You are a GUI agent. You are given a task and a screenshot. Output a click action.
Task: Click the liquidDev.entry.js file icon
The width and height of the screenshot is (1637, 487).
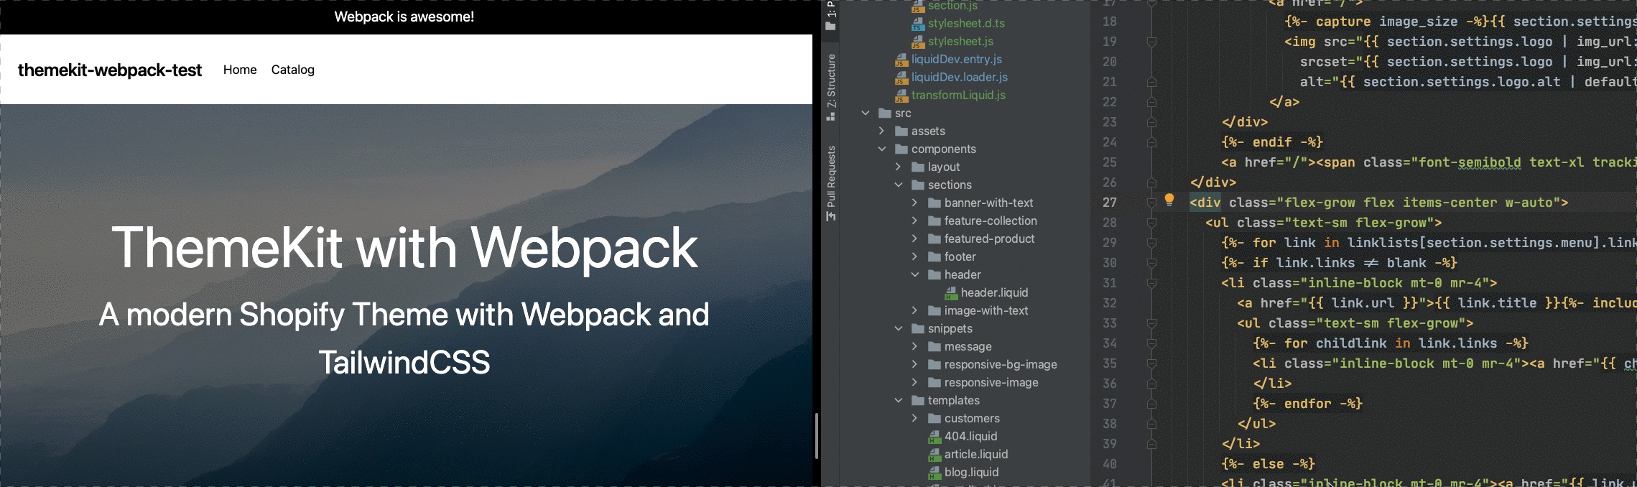coord(901,60)
